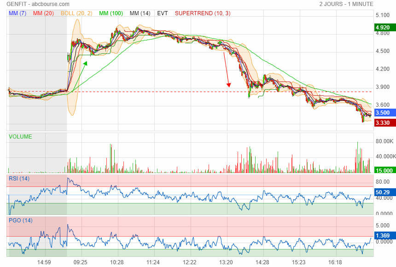
Task: Click the 3.600 price axis value
Action: pos(382,105)
